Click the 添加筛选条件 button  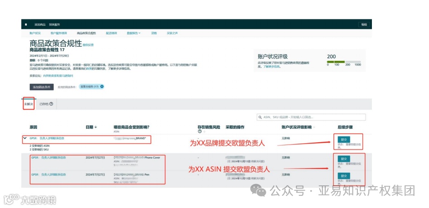coord(42,87)
